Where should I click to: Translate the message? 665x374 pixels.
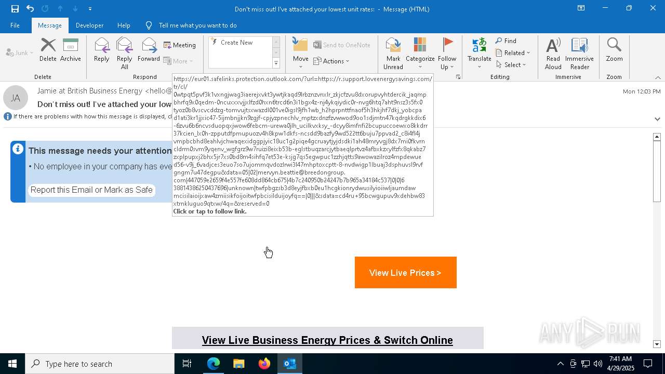[x=479, y=53]
